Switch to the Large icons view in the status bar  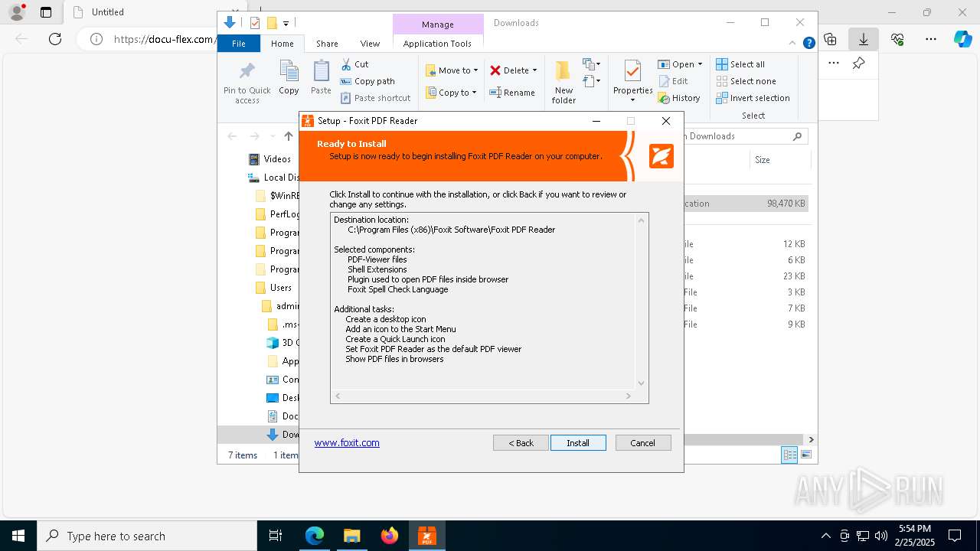805,455
